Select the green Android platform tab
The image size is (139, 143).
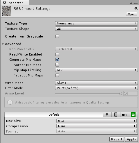[x=133, y=115]
